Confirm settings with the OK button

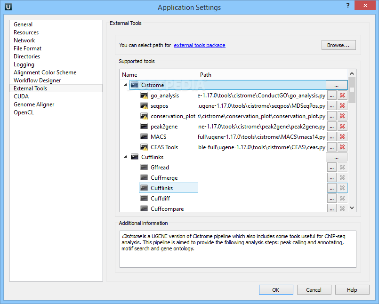(276, 289)
